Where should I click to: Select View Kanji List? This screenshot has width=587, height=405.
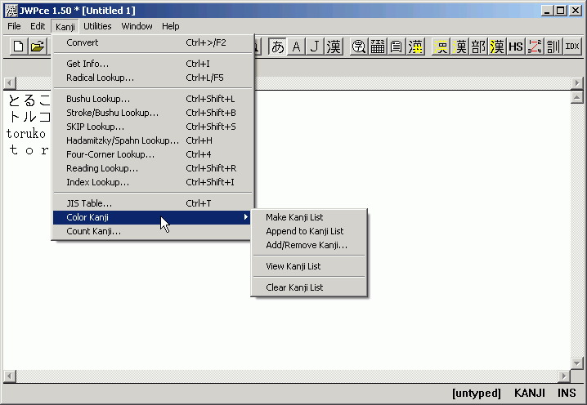309,266
